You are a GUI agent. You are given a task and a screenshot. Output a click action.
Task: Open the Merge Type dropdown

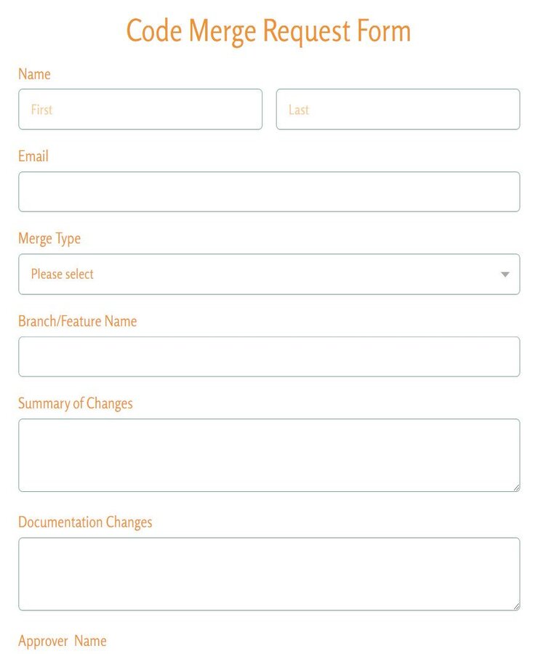(269, 274)
